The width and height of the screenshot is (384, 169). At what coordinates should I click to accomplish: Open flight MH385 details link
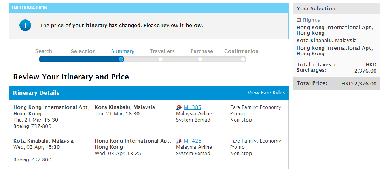click(192, 107)
